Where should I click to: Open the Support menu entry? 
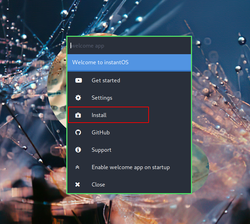129,150
